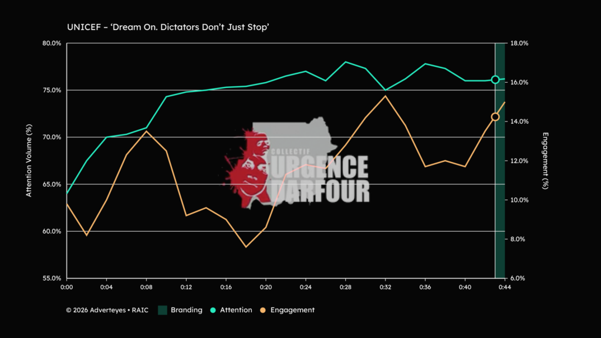This screenshot has height=338, width=601.
Task: Click the '0:00' time axis label
Action: click(67, 287)
